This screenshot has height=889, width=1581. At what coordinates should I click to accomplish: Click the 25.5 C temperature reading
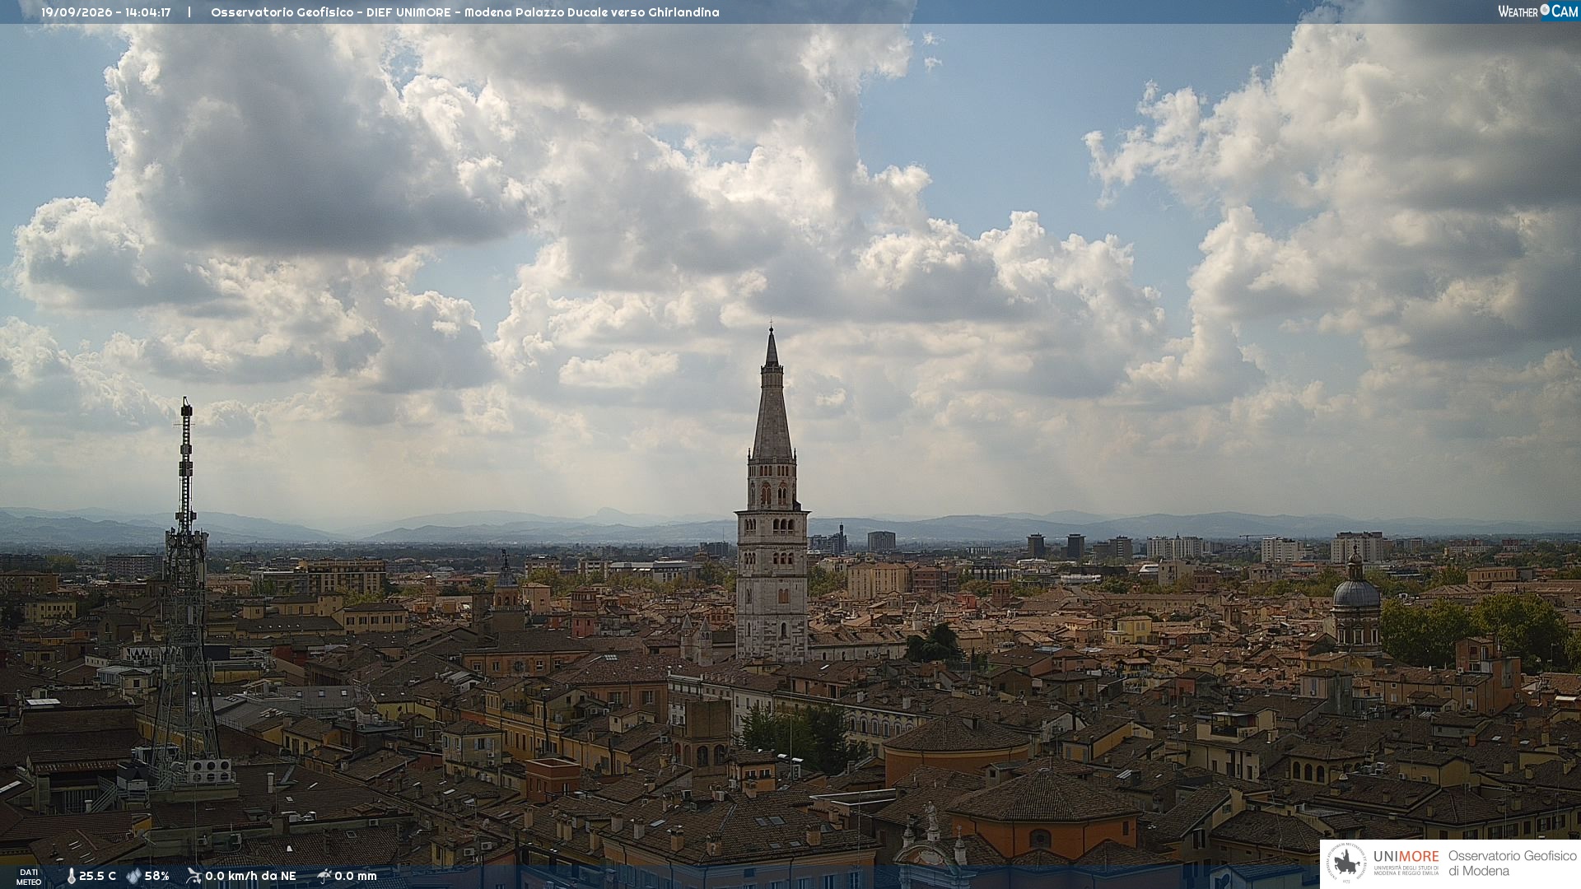(97, 876)
